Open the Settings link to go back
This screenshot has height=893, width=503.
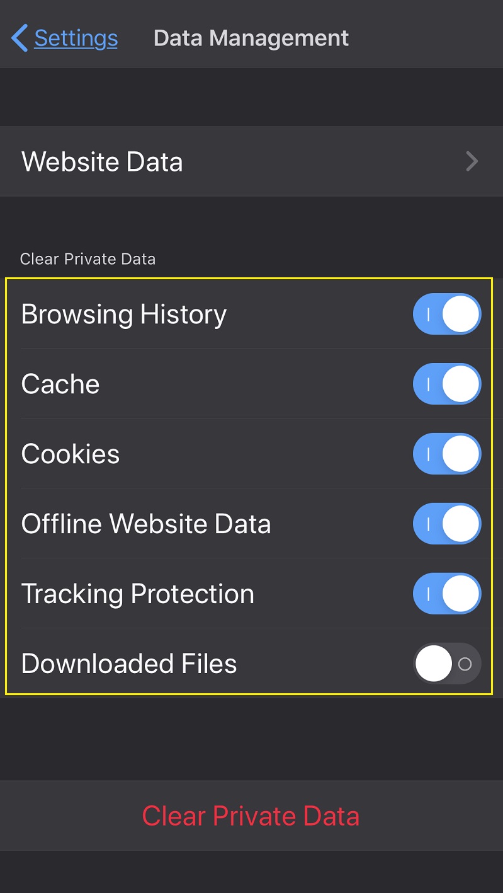pyautogui.click(x=75, y=38)
